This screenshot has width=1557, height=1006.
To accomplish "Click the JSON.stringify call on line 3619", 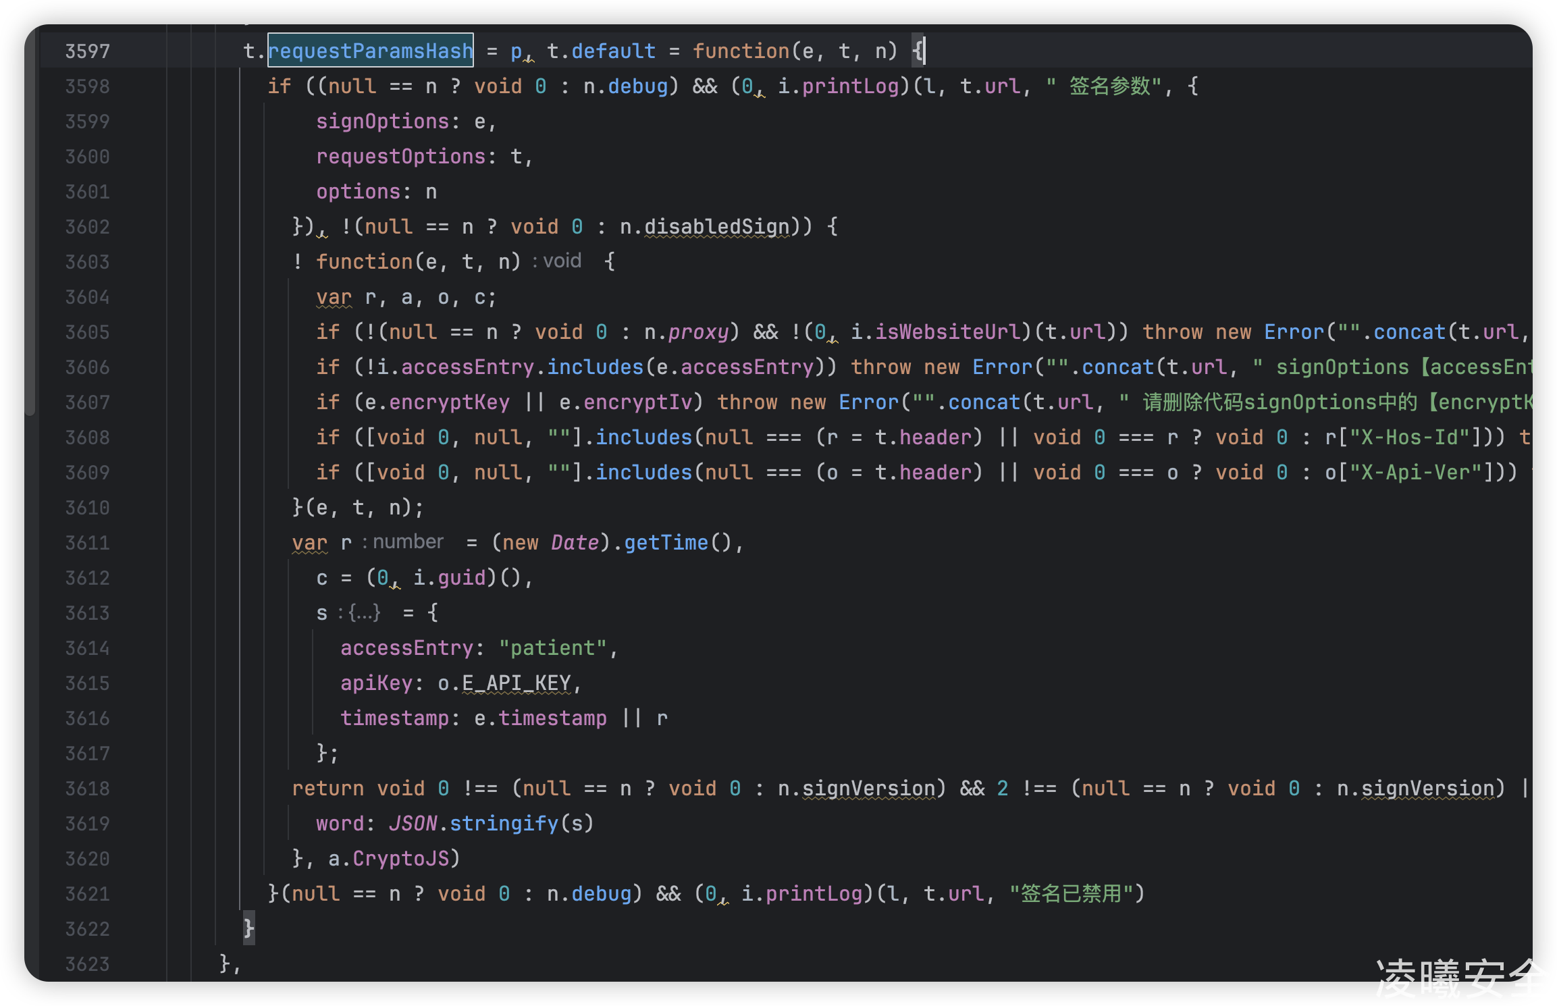I will [490, 824].
